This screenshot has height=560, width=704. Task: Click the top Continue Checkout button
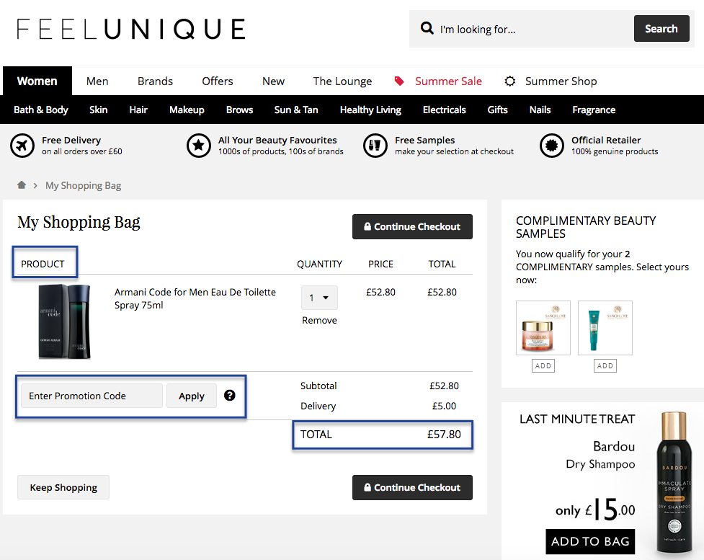pos(412,227)
